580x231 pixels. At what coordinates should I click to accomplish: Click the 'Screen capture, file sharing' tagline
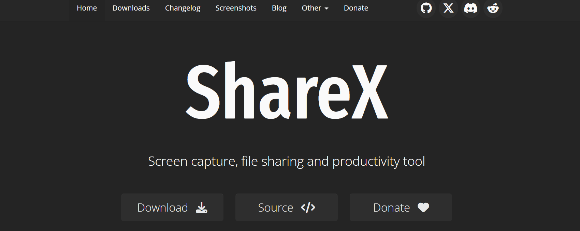coord(287,161)
